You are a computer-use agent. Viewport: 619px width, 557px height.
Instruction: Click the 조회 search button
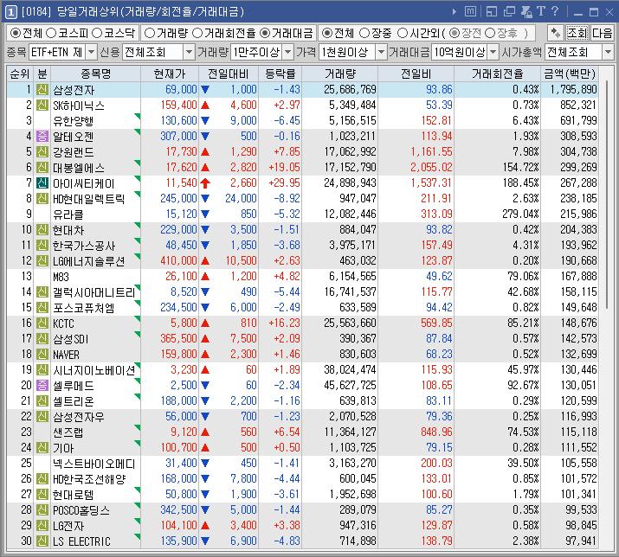(x=577, y=33)
